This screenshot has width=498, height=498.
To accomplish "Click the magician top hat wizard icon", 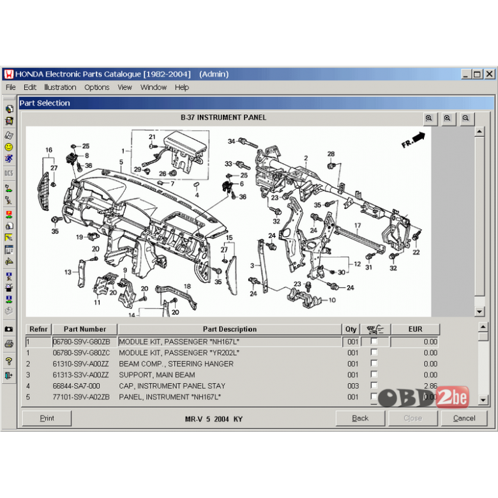I will 9,288.
